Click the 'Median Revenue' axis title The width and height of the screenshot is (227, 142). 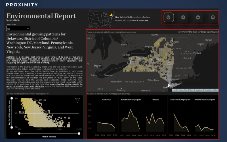tap(49, 137)
